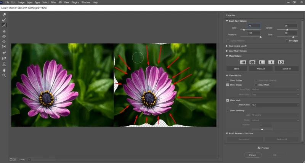
Task: Adjust the Pressure slider
Action: coord(250,37)
